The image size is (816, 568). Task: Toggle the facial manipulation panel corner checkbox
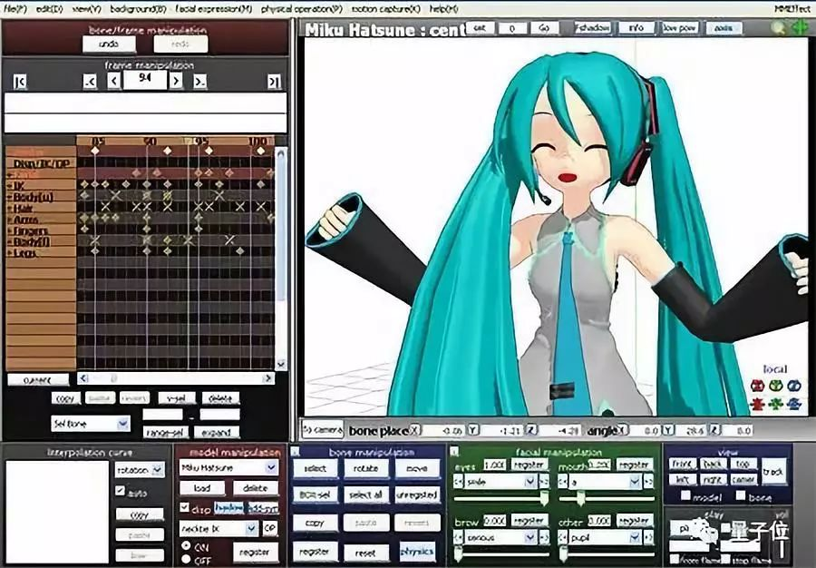(454, 451)
